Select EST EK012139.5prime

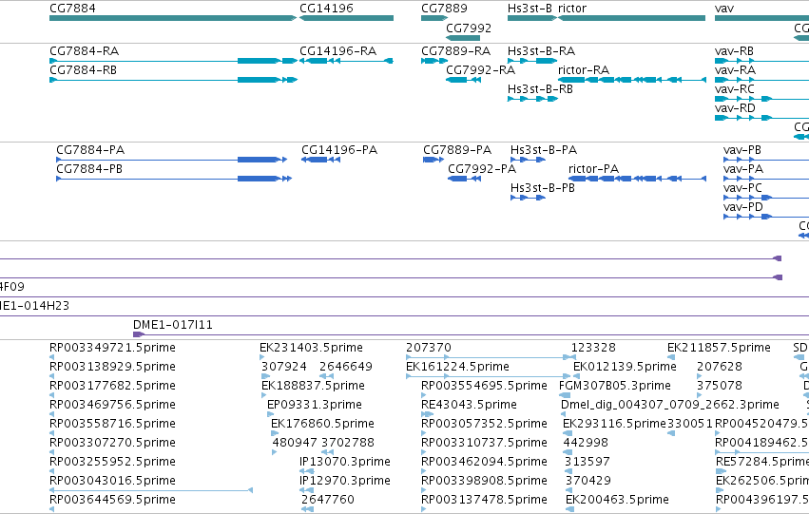pyautogui.click(x=625, y=367)
